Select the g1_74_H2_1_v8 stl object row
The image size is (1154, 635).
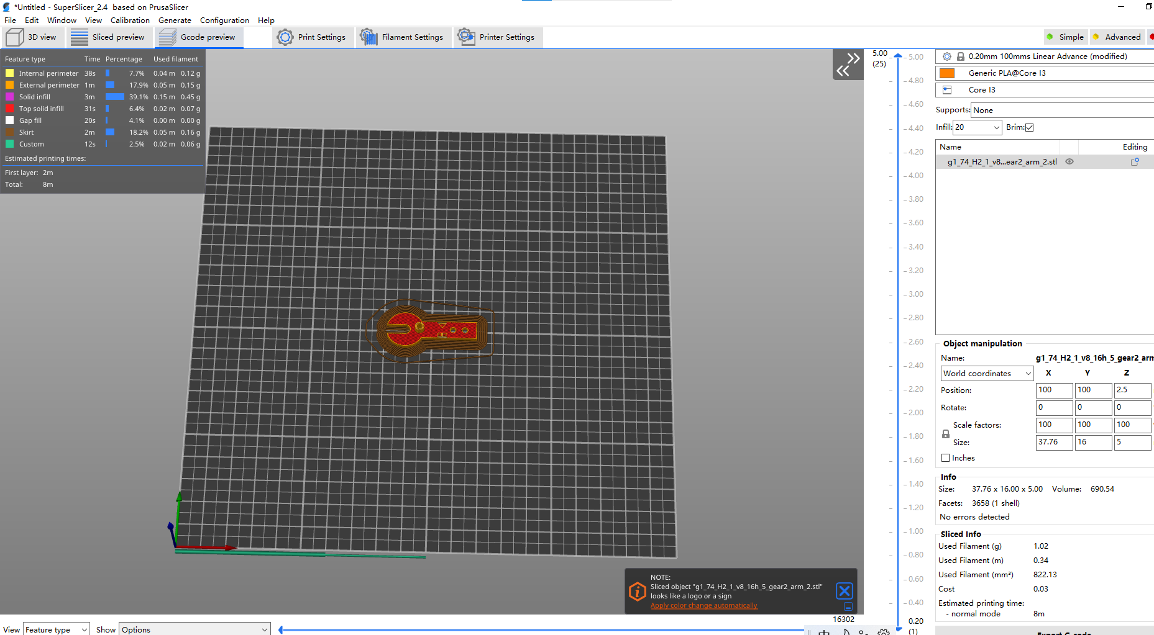[x=1045, y=162]
